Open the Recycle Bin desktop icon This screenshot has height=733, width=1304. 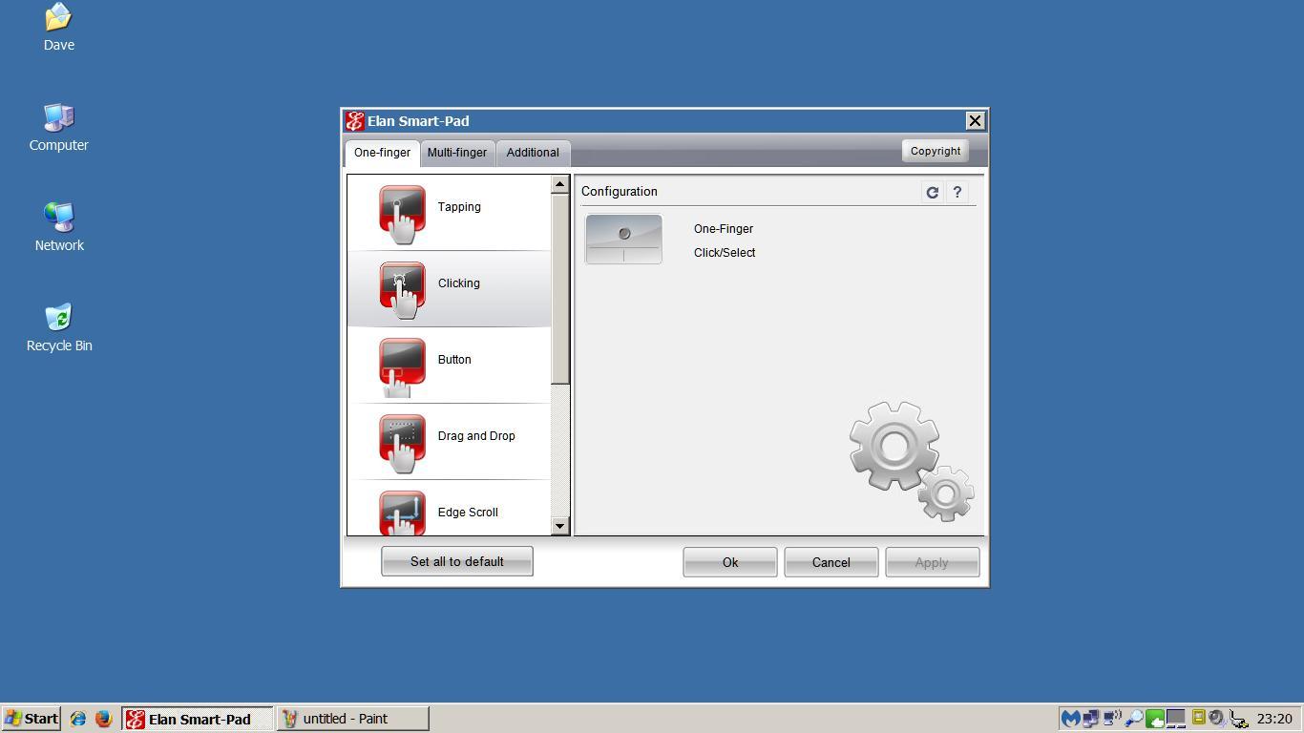coord(59,327)
